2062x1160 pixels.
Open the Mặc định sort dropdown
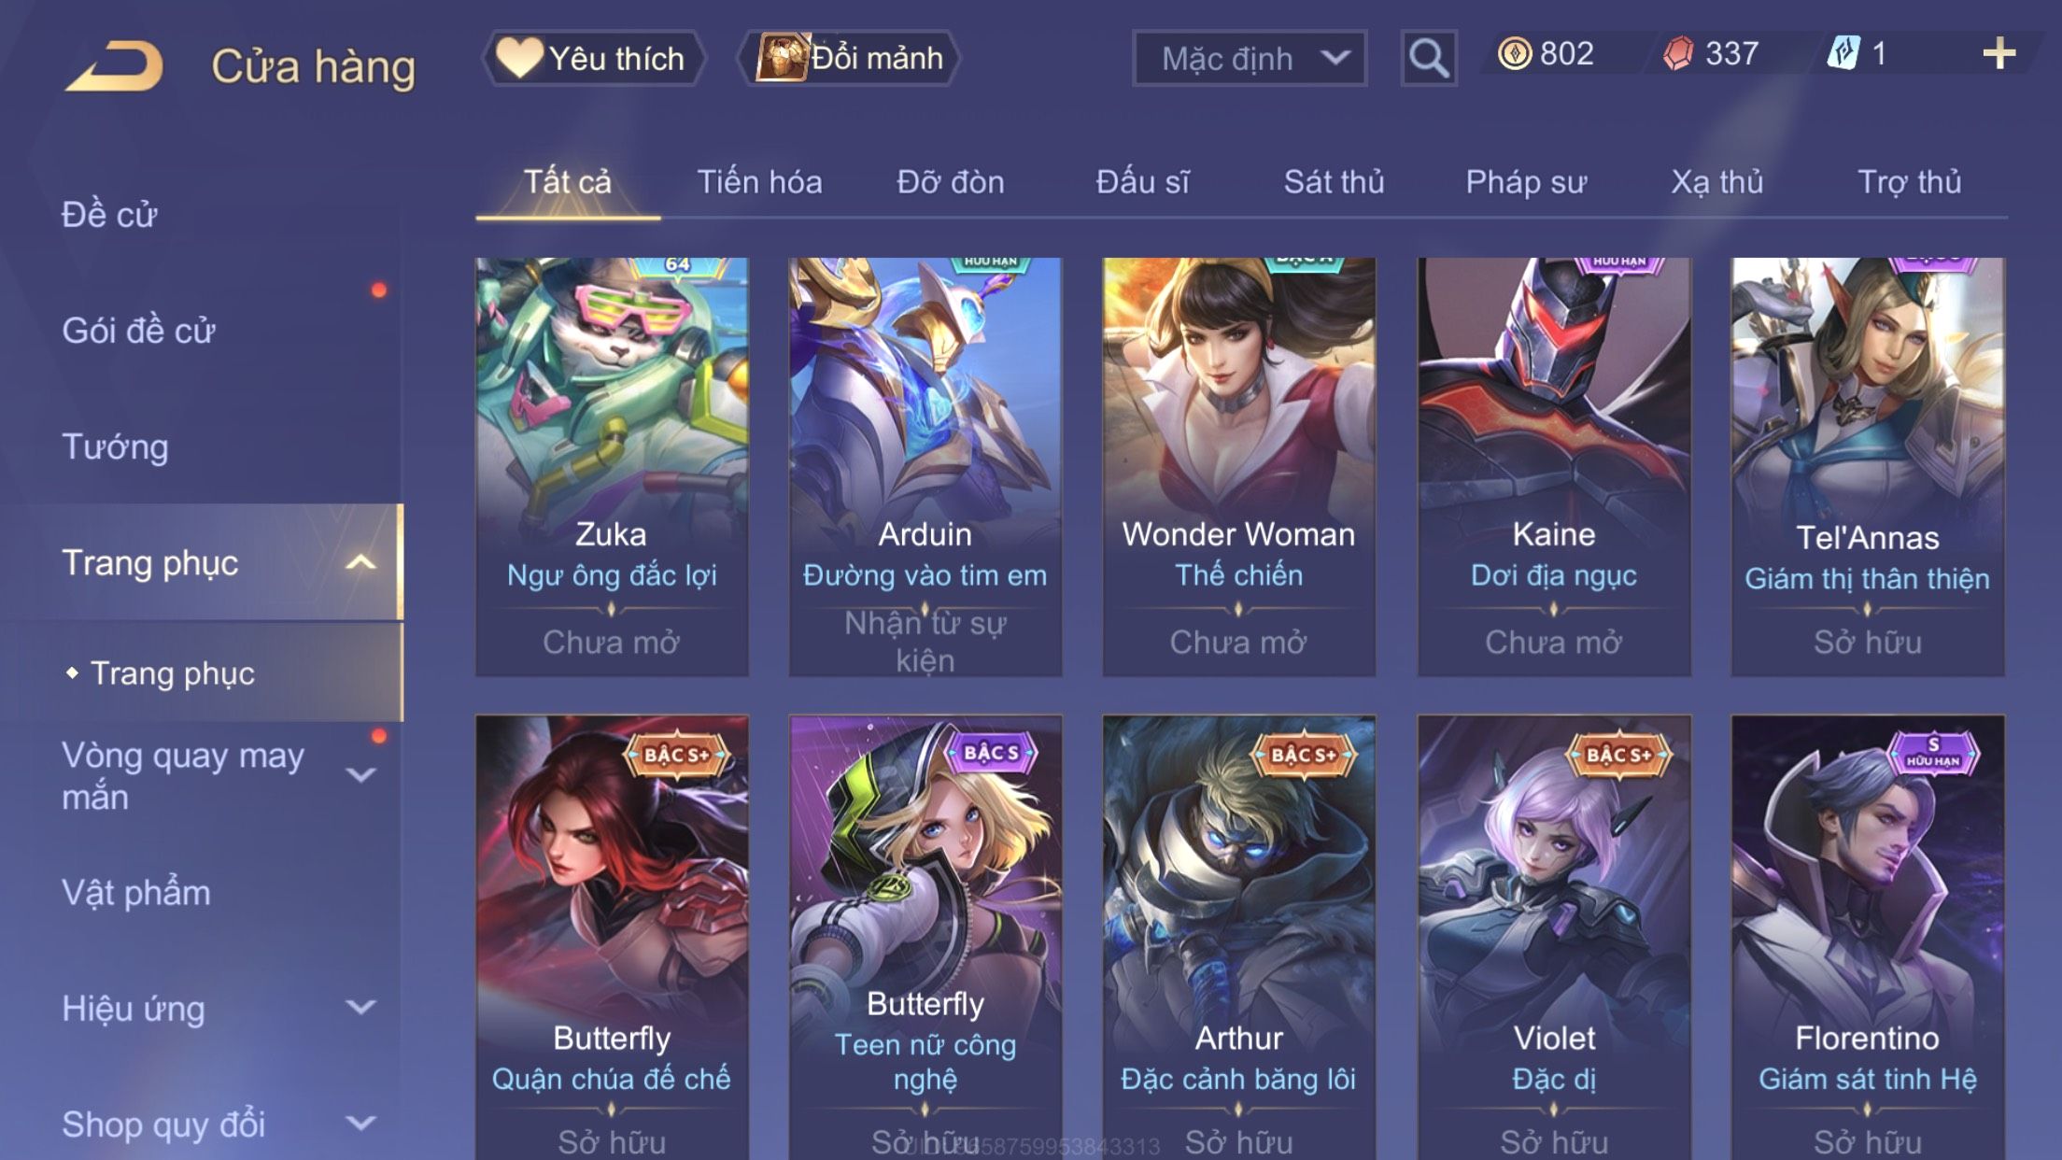coord(1250,58)
